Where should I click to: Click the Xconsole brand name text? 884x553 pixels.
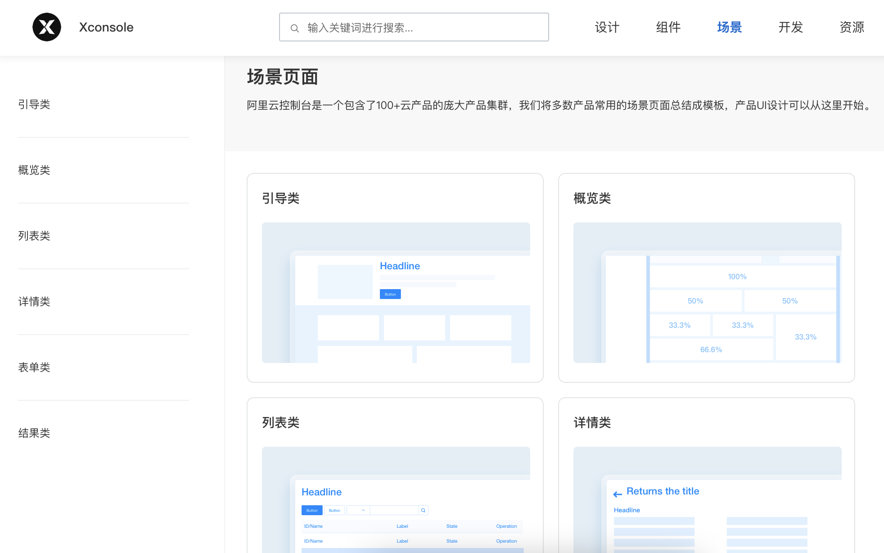(106, 27)
